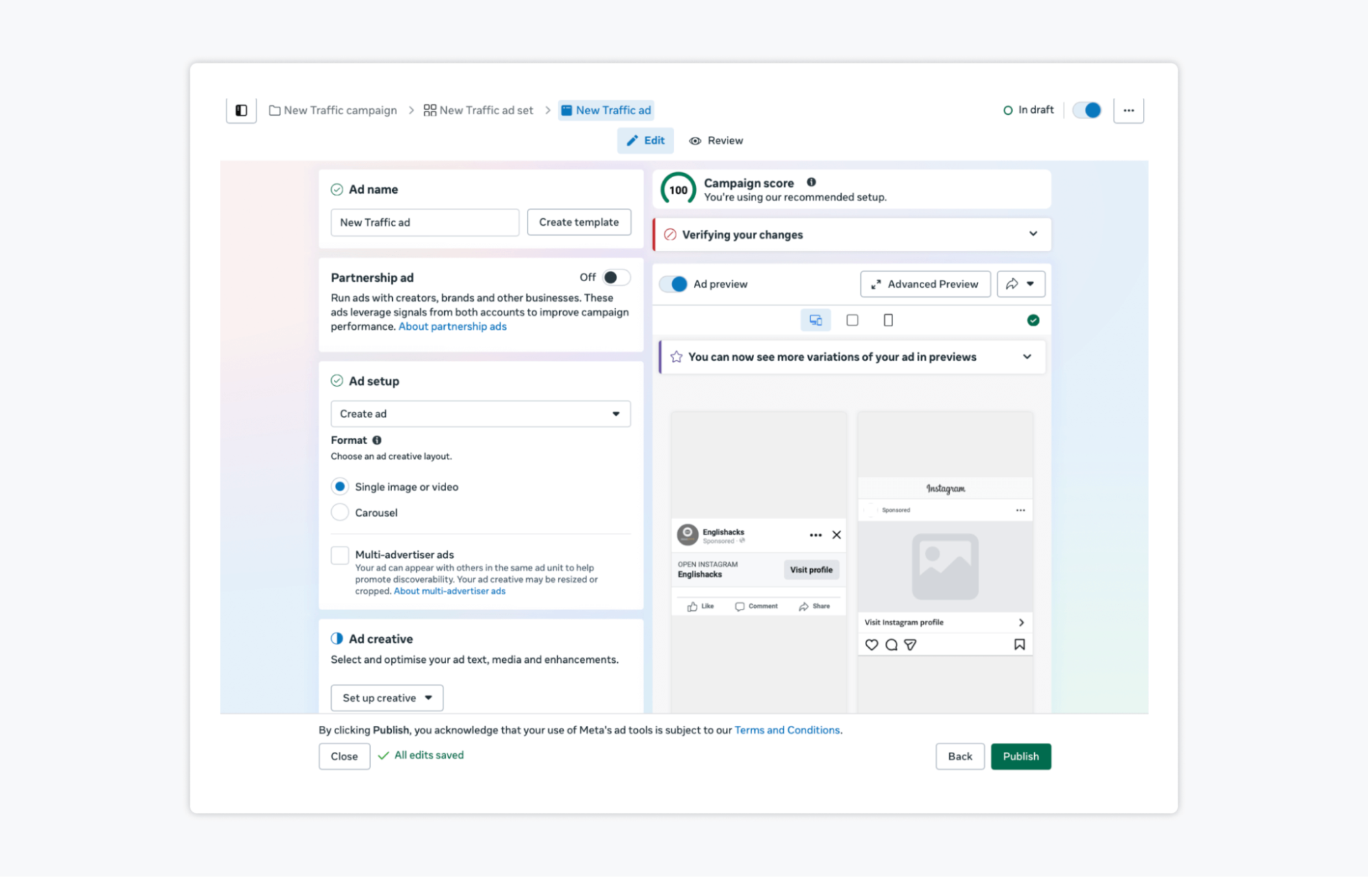Click the Instagram preview bookmark icon
Image resolution: width=1368 pixels, height=877 pixels.
pos(1019,644)
